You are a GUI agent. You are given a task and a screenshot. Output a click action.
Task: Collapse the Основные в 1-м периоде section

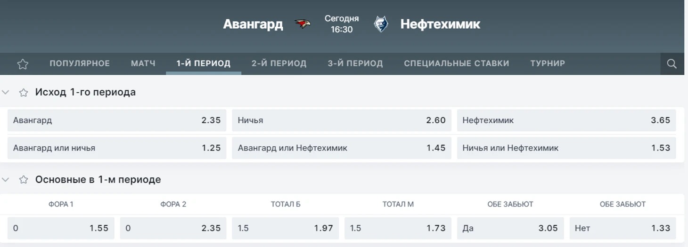tap(6, 180)
